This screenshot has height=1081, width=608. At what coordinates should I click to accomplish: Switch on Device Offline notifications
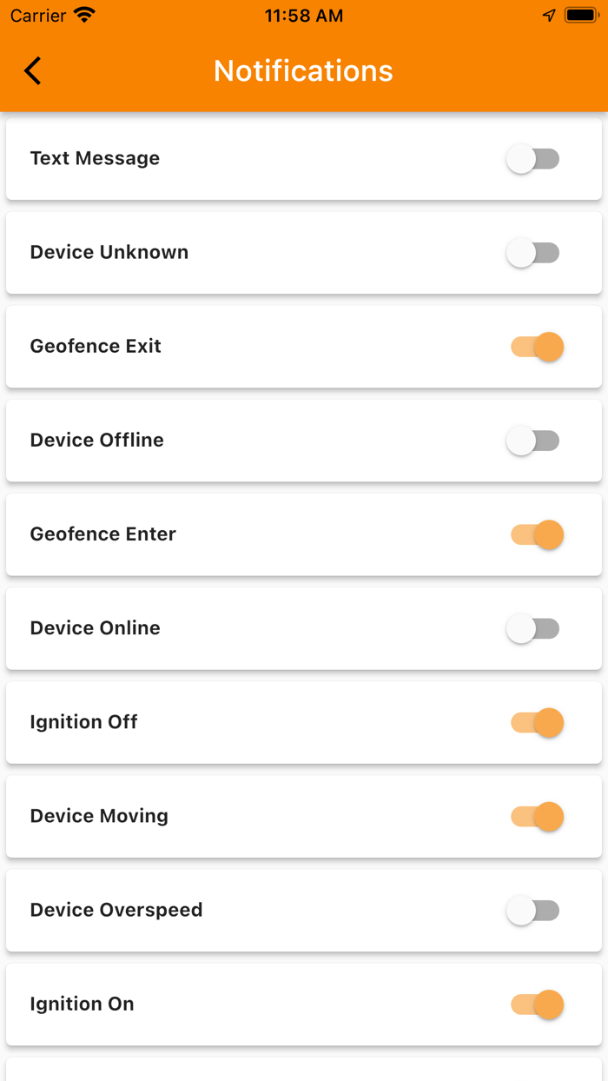point(533,441)
